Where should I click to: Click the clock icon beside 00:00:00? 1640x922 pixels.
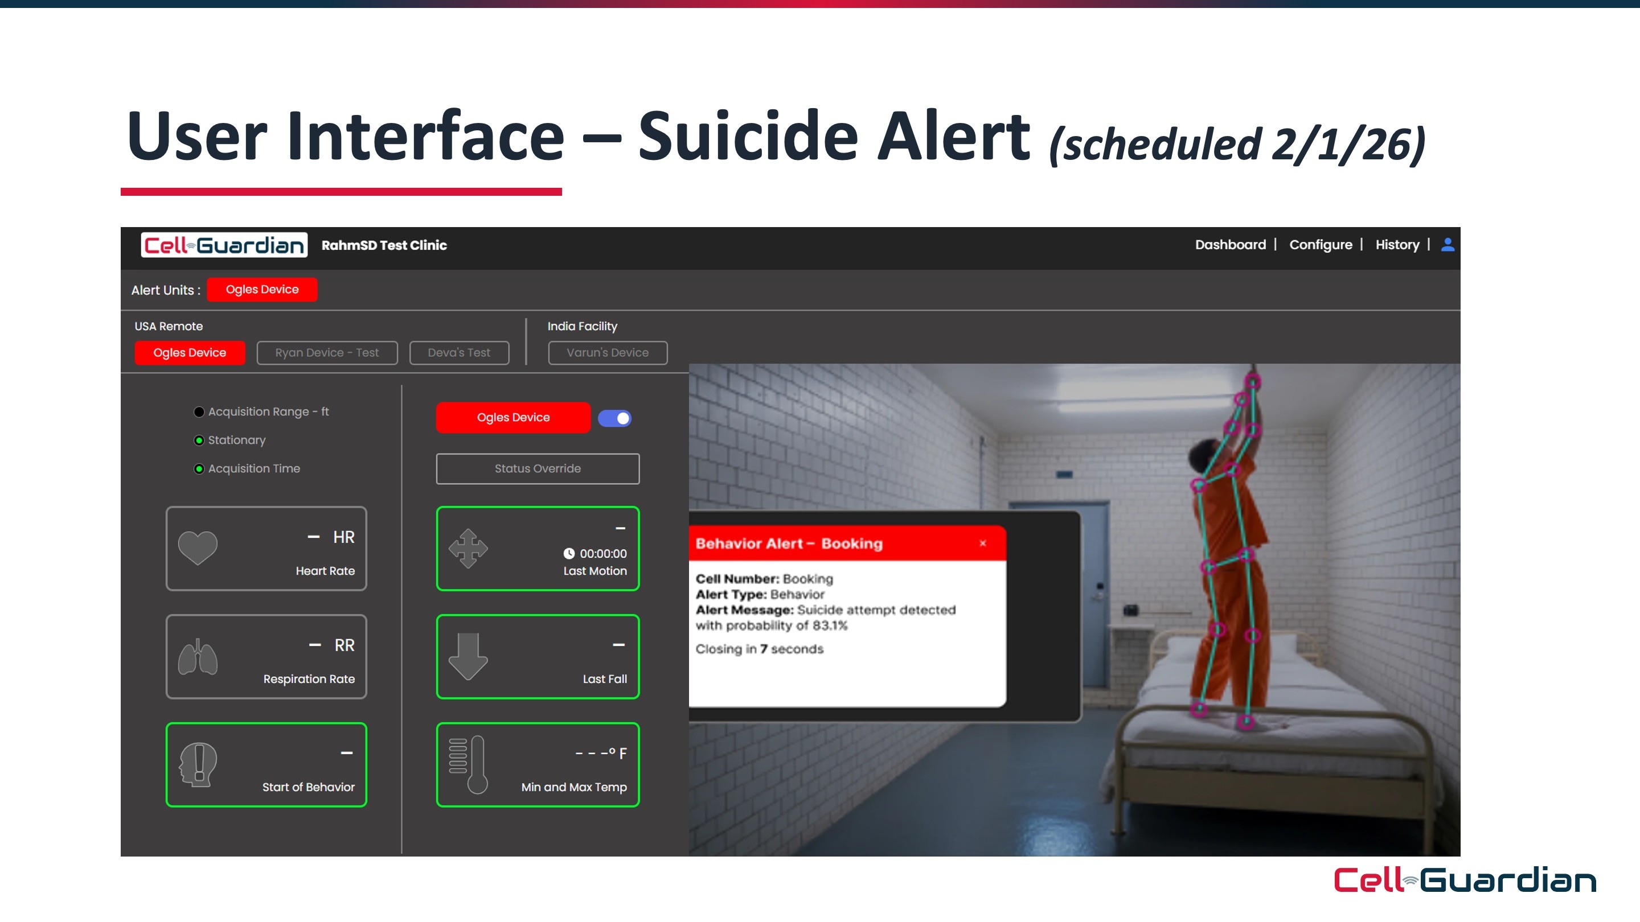coord(568,553)
